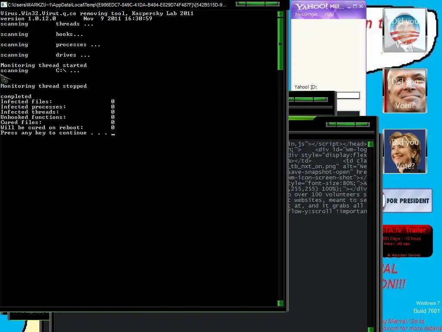Click the console window's title bar icon
This screenshot has width=442, height=332.
click(3, 4)
